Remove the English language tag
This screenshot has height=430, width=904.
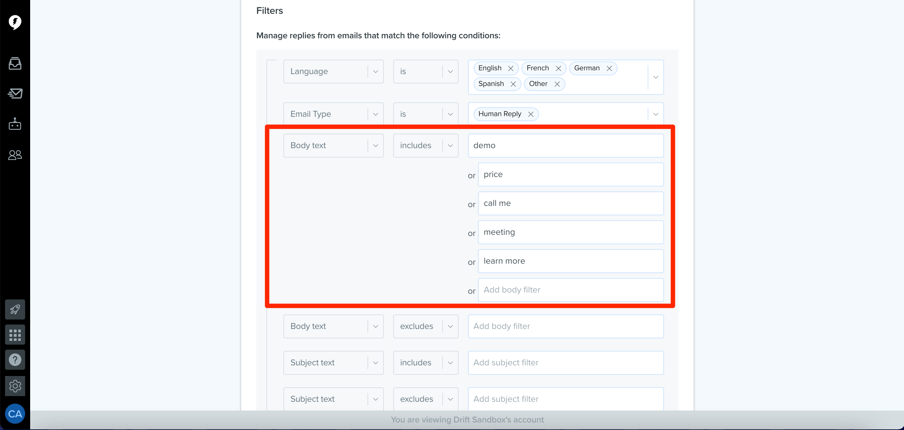coord(511,68)
